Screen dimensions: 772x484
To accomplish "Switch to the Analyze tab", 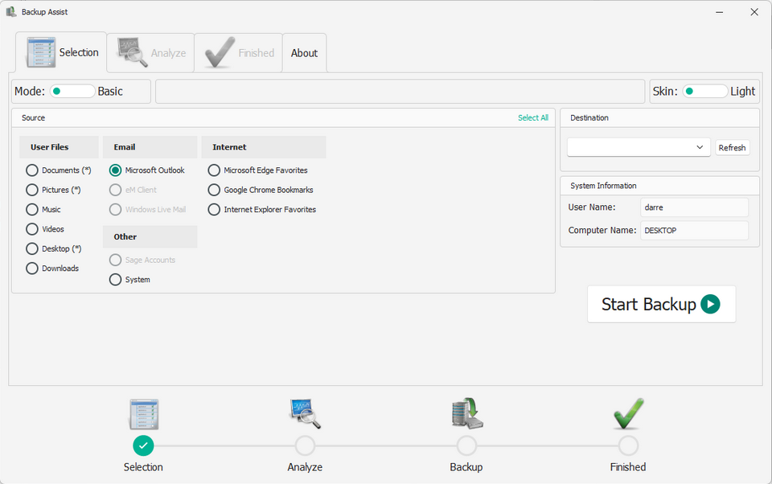I will (x=150, y=53).
